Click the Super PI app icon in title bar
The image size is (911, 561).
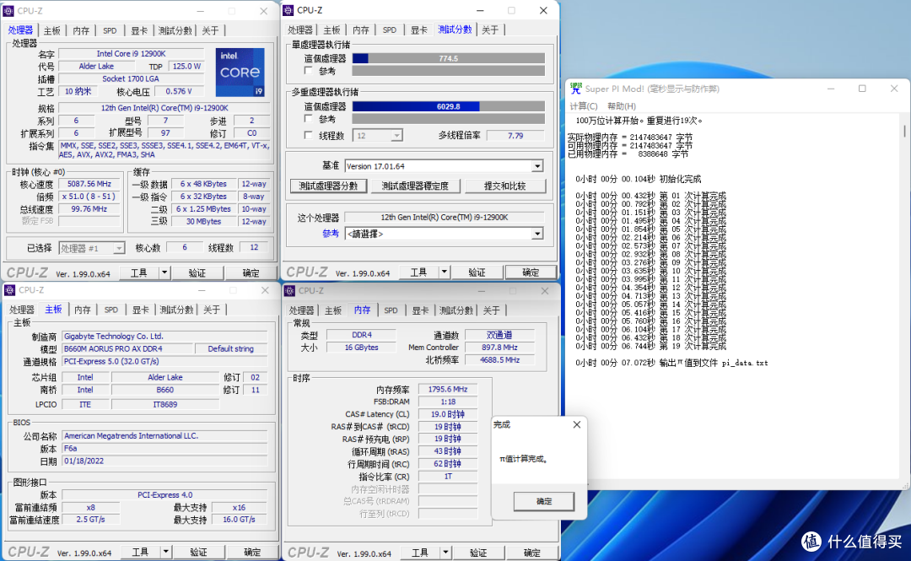pos(576,89)
